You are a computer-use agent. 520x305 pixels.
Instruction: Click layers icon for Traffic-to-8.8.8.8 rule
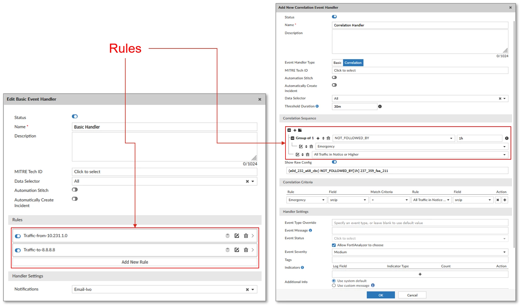tap(228, 250)
